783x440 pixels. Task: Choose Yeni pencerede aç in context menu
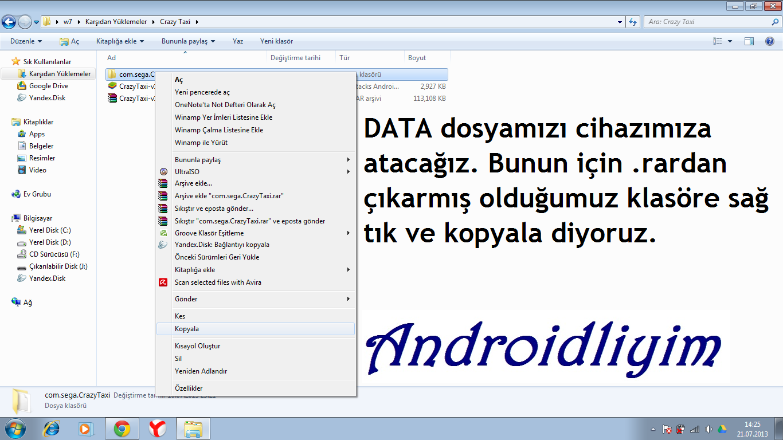pyautogui.click(x=256, y=92)
